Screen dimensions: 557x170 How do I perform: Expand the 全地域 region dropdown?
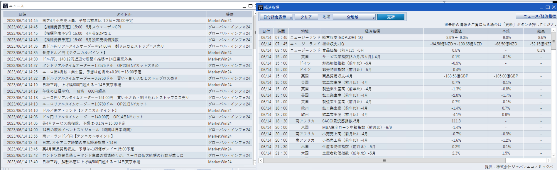point(354,17)
